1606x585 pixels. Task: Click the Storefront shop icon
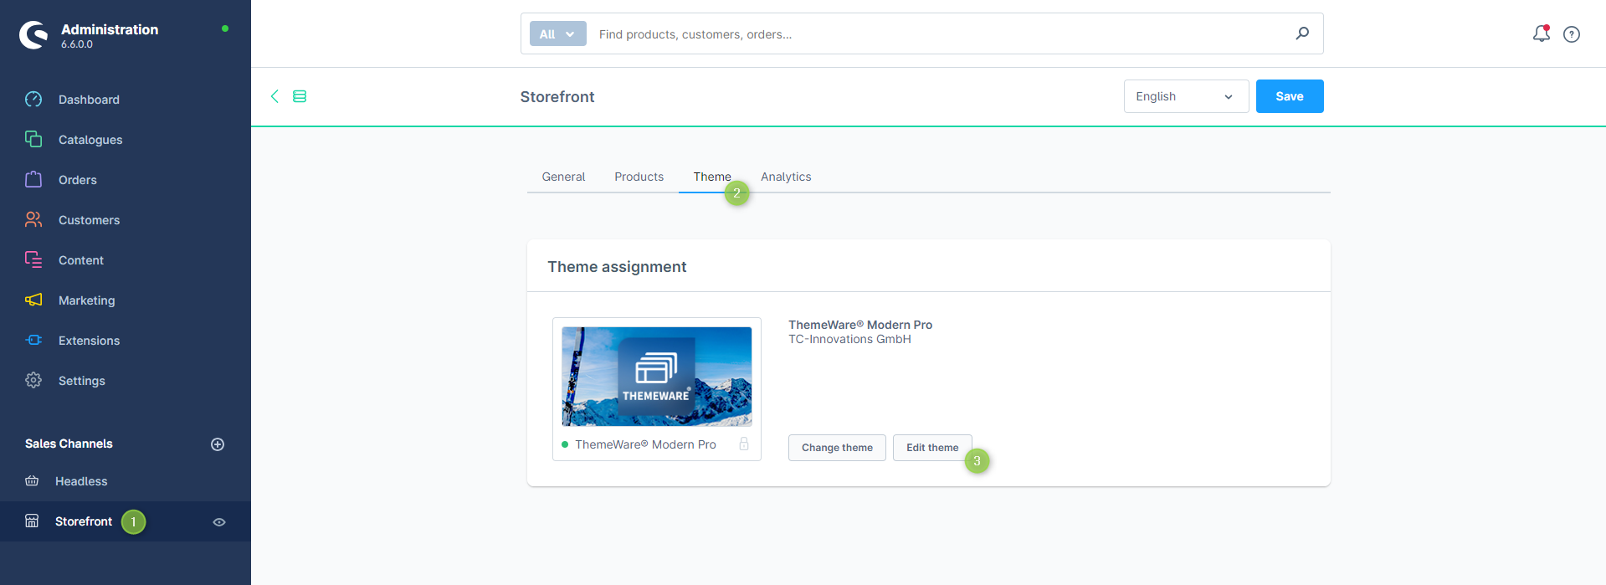pyautogui.click(x=32, y=521)
